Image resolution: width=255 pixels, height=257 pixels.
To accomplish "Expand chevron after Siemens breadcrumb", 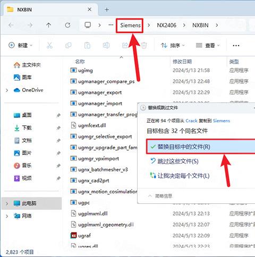I will pyautogui.click(x=149, y=25).
